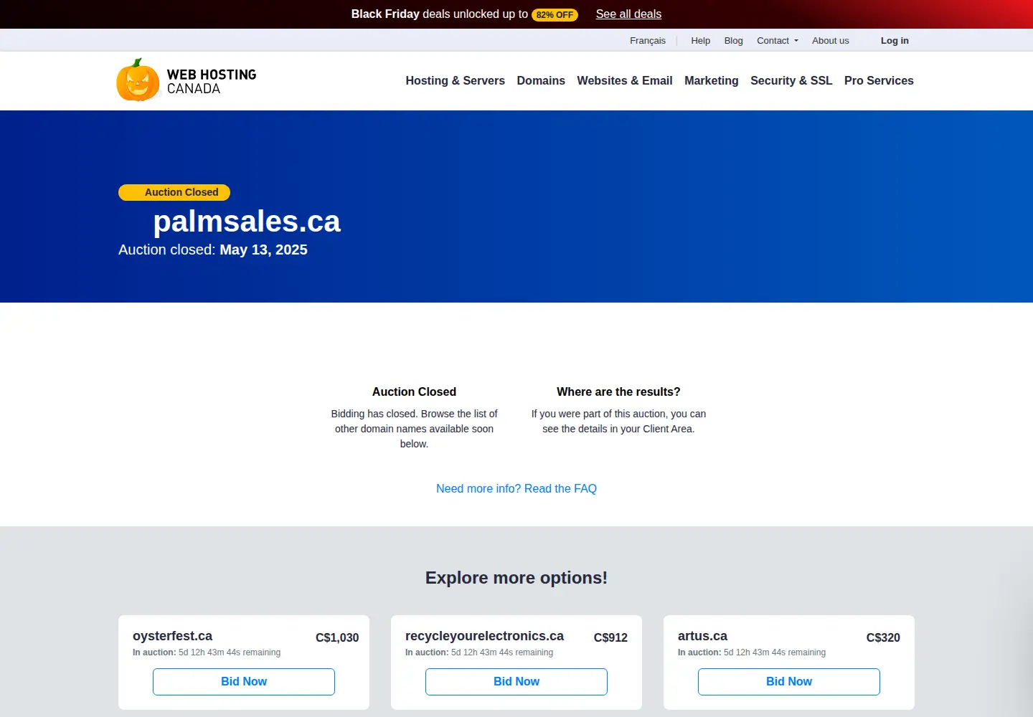Image resolution: width=1033 pixels, height=717 pixels.
Task: Click the May 13, 2025 closing date
Action: (x=263, y=250)
